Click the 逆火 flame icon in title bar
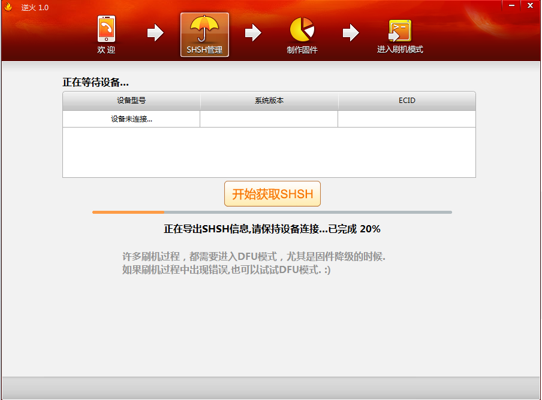 (8, 7)
